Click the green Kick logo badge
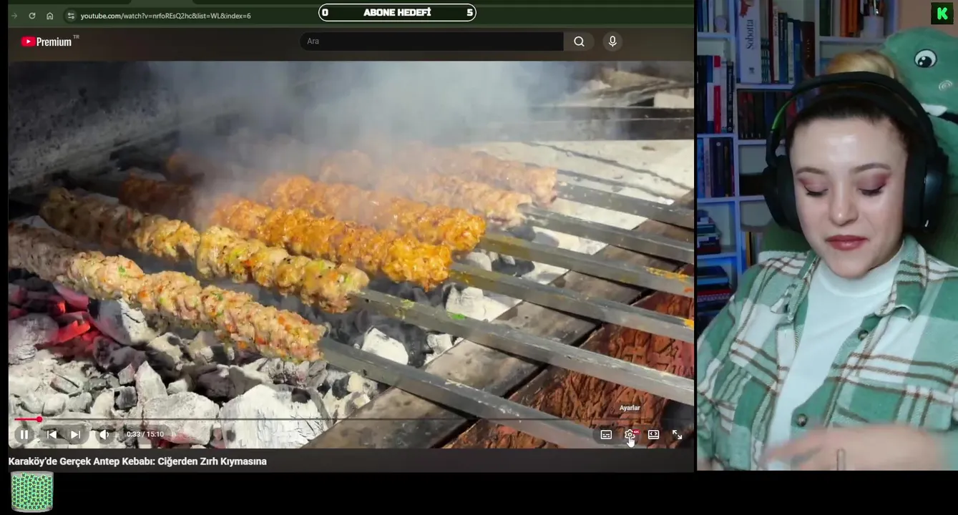Screen dimensions: 958x515 (x=942, y=14)
